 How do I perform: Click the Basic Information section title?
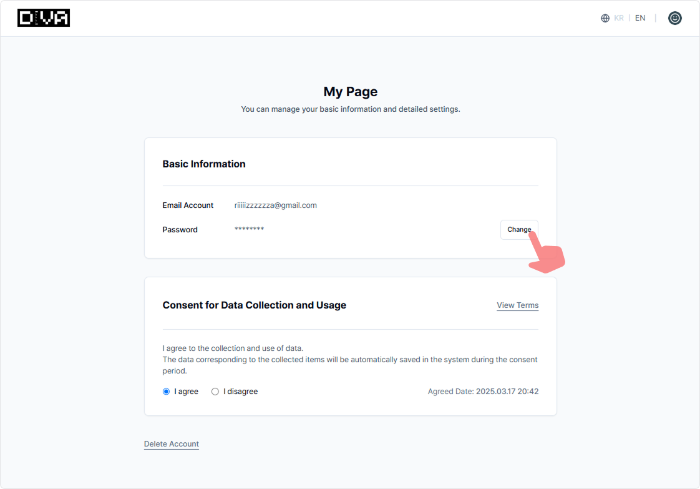tap(204, 164)
